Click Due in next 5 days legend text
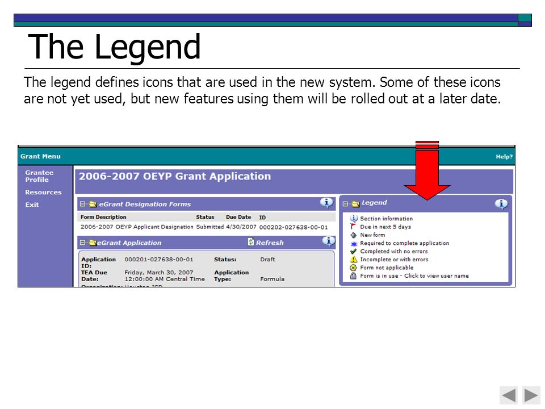The height and width of the screenshot is (409, 545). tap(385, 227)
